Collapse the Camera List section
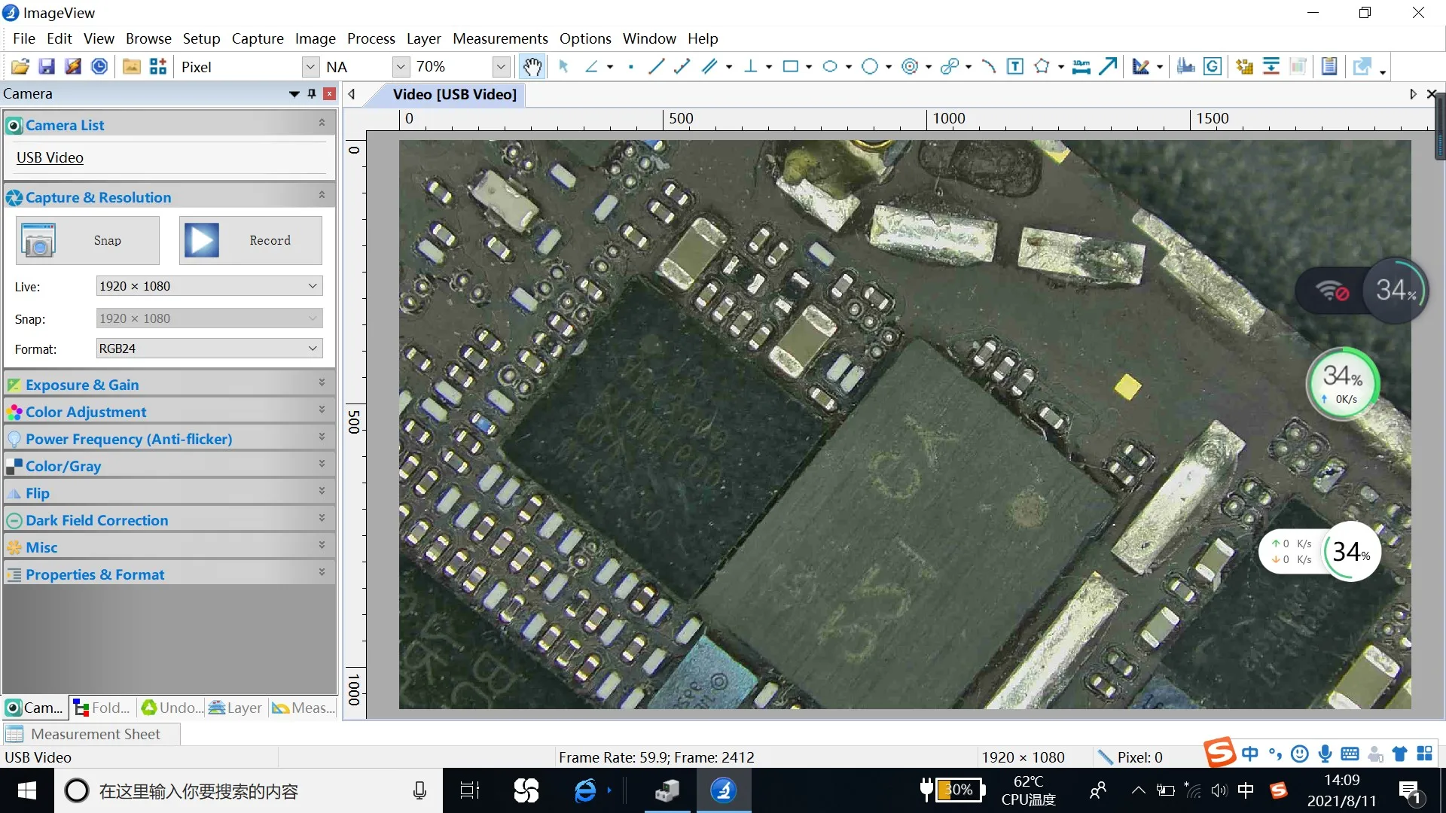The height and width of the screenshot is (813, 1446). coord(322,123)
